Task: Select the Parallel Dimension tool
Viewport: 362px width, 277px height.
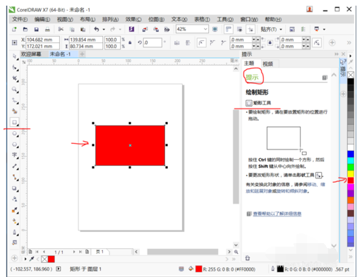Action: point(15,166)
